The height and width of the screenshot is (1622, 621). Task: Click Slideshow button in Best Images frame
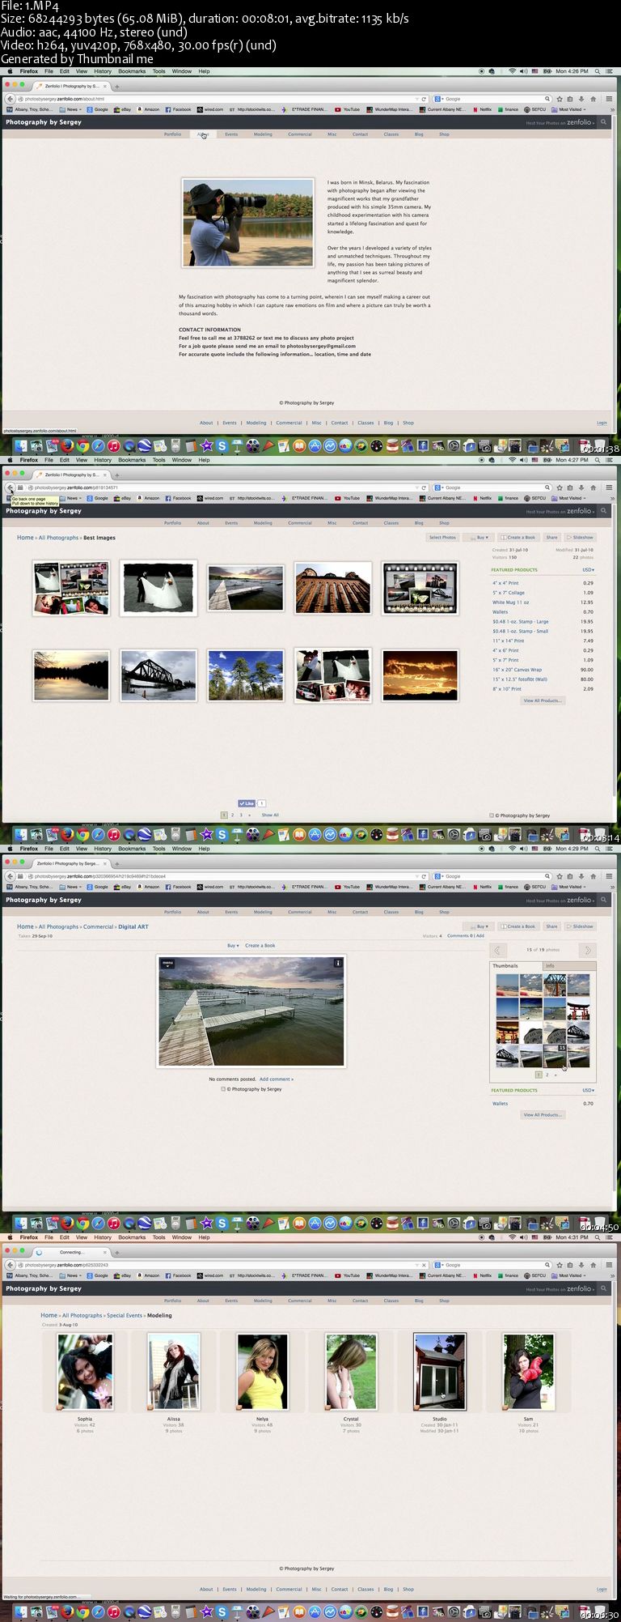pos(581,537)
